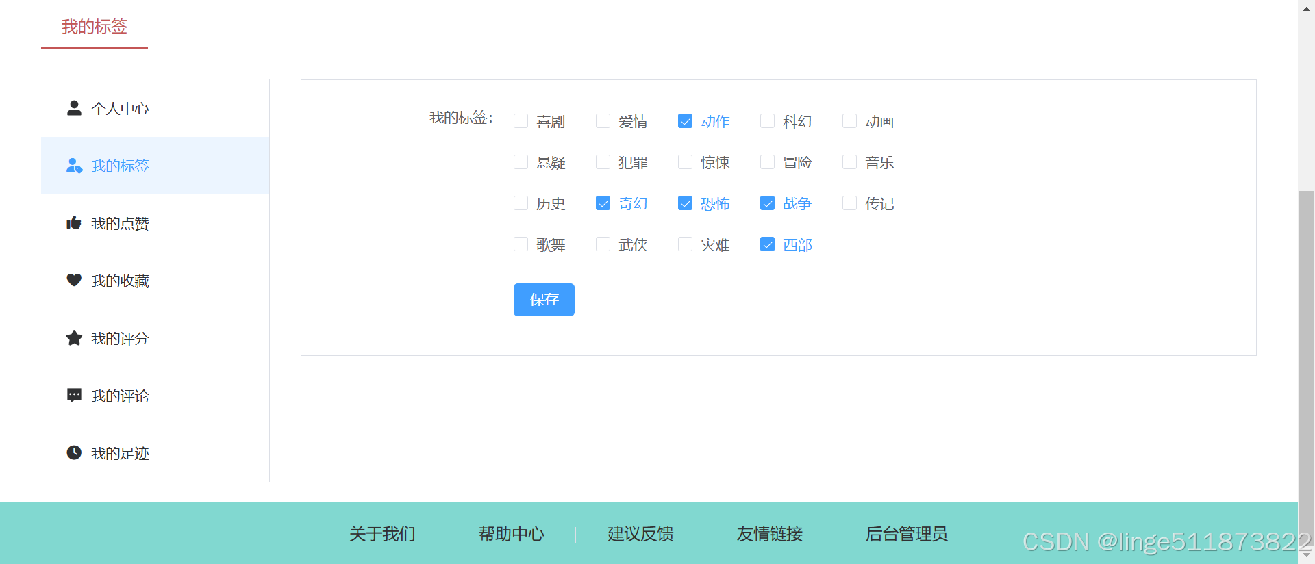
Task: Click the chat bubble icon beside 我的评论
Action: (x=74, y=396)
